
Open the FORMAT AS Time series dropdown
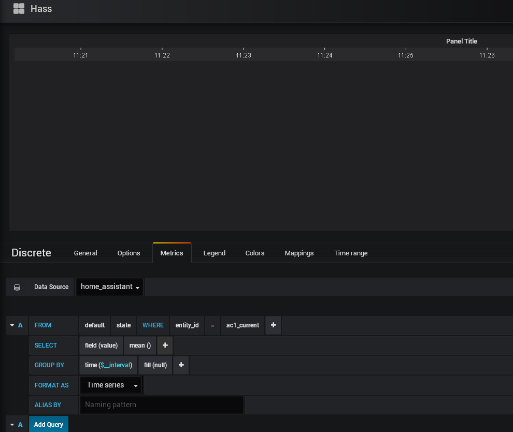click(110, 385)
